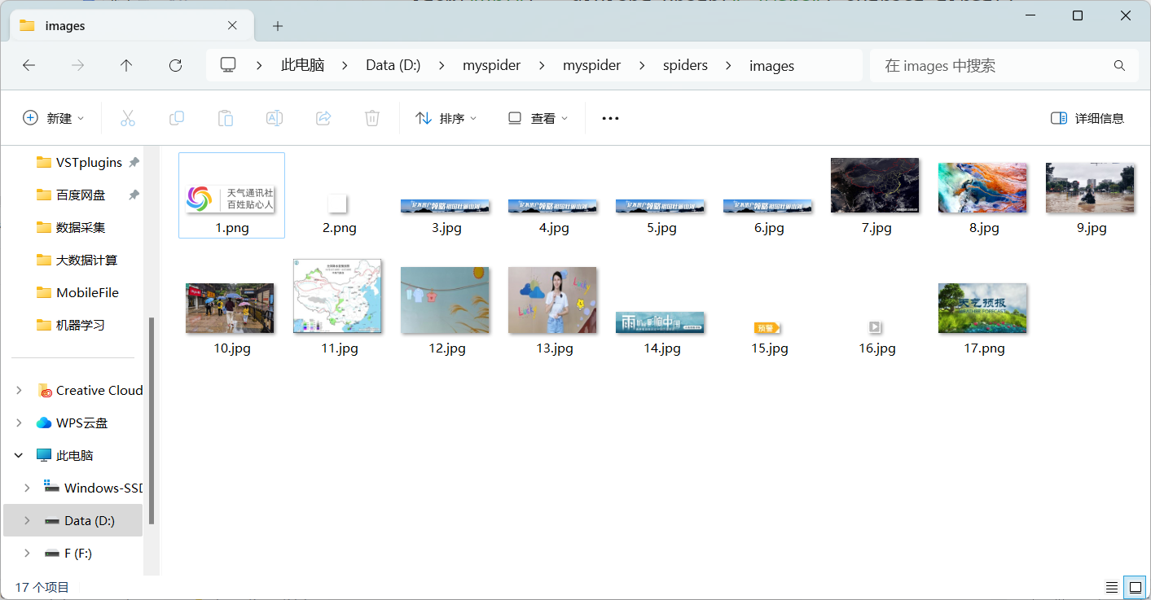This screenshot has height=600, width=1151.
Task: Click the 5.jpg file name
Action: click(x=661, y=228)
